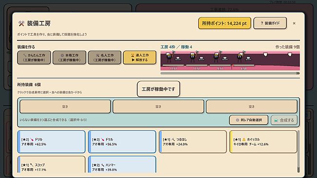This screenshot has width=317, height=178.
Task: Select the かんたん工作 craft button
Action: [x=34, y=57]
